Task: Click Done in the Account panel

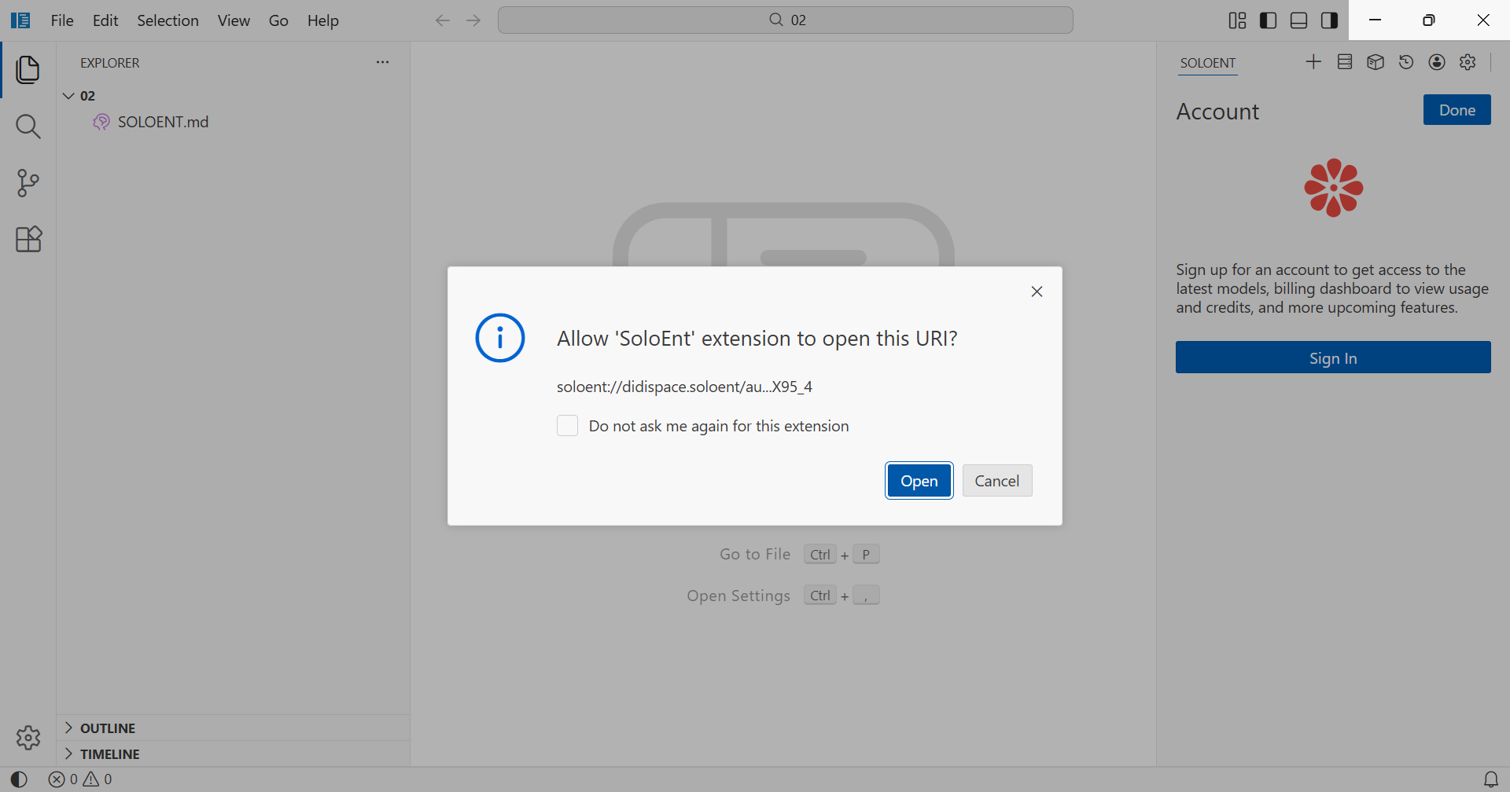Action: pyautogui.click(x=1457, y=110)
